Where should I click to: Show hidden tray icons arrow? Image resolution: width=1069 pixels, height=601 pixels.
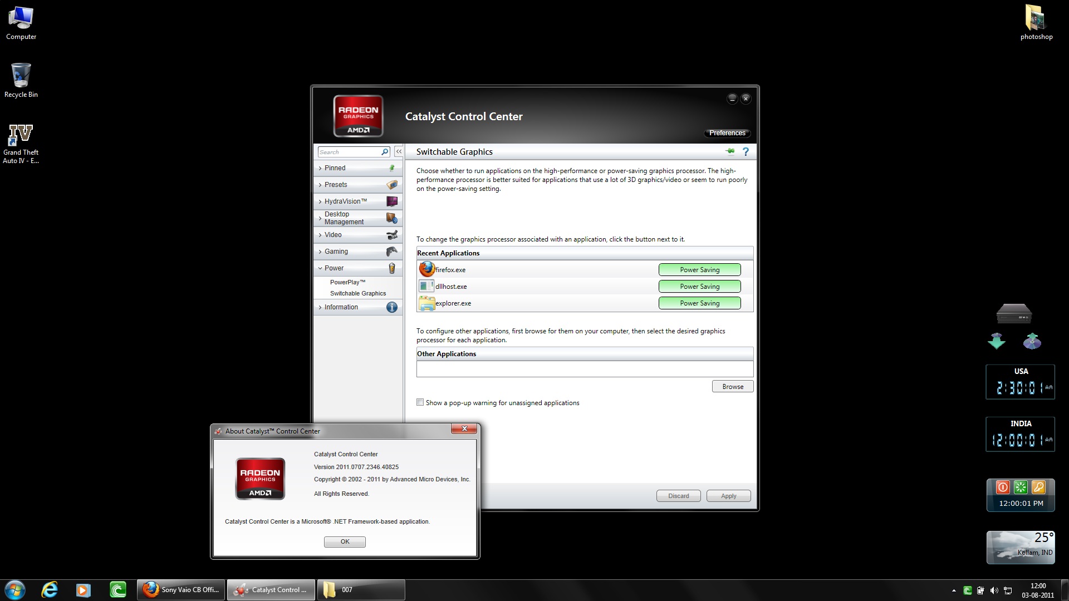tap(954, 590)
